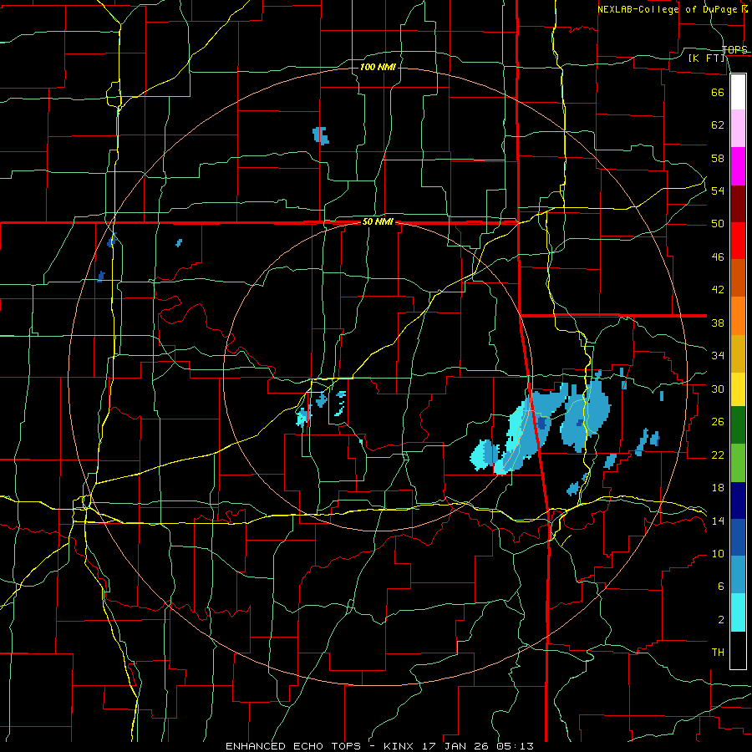Viewport: 752px width, 752px height.
Task: Select the black TH legend swatch
Action: click(738, 650)
